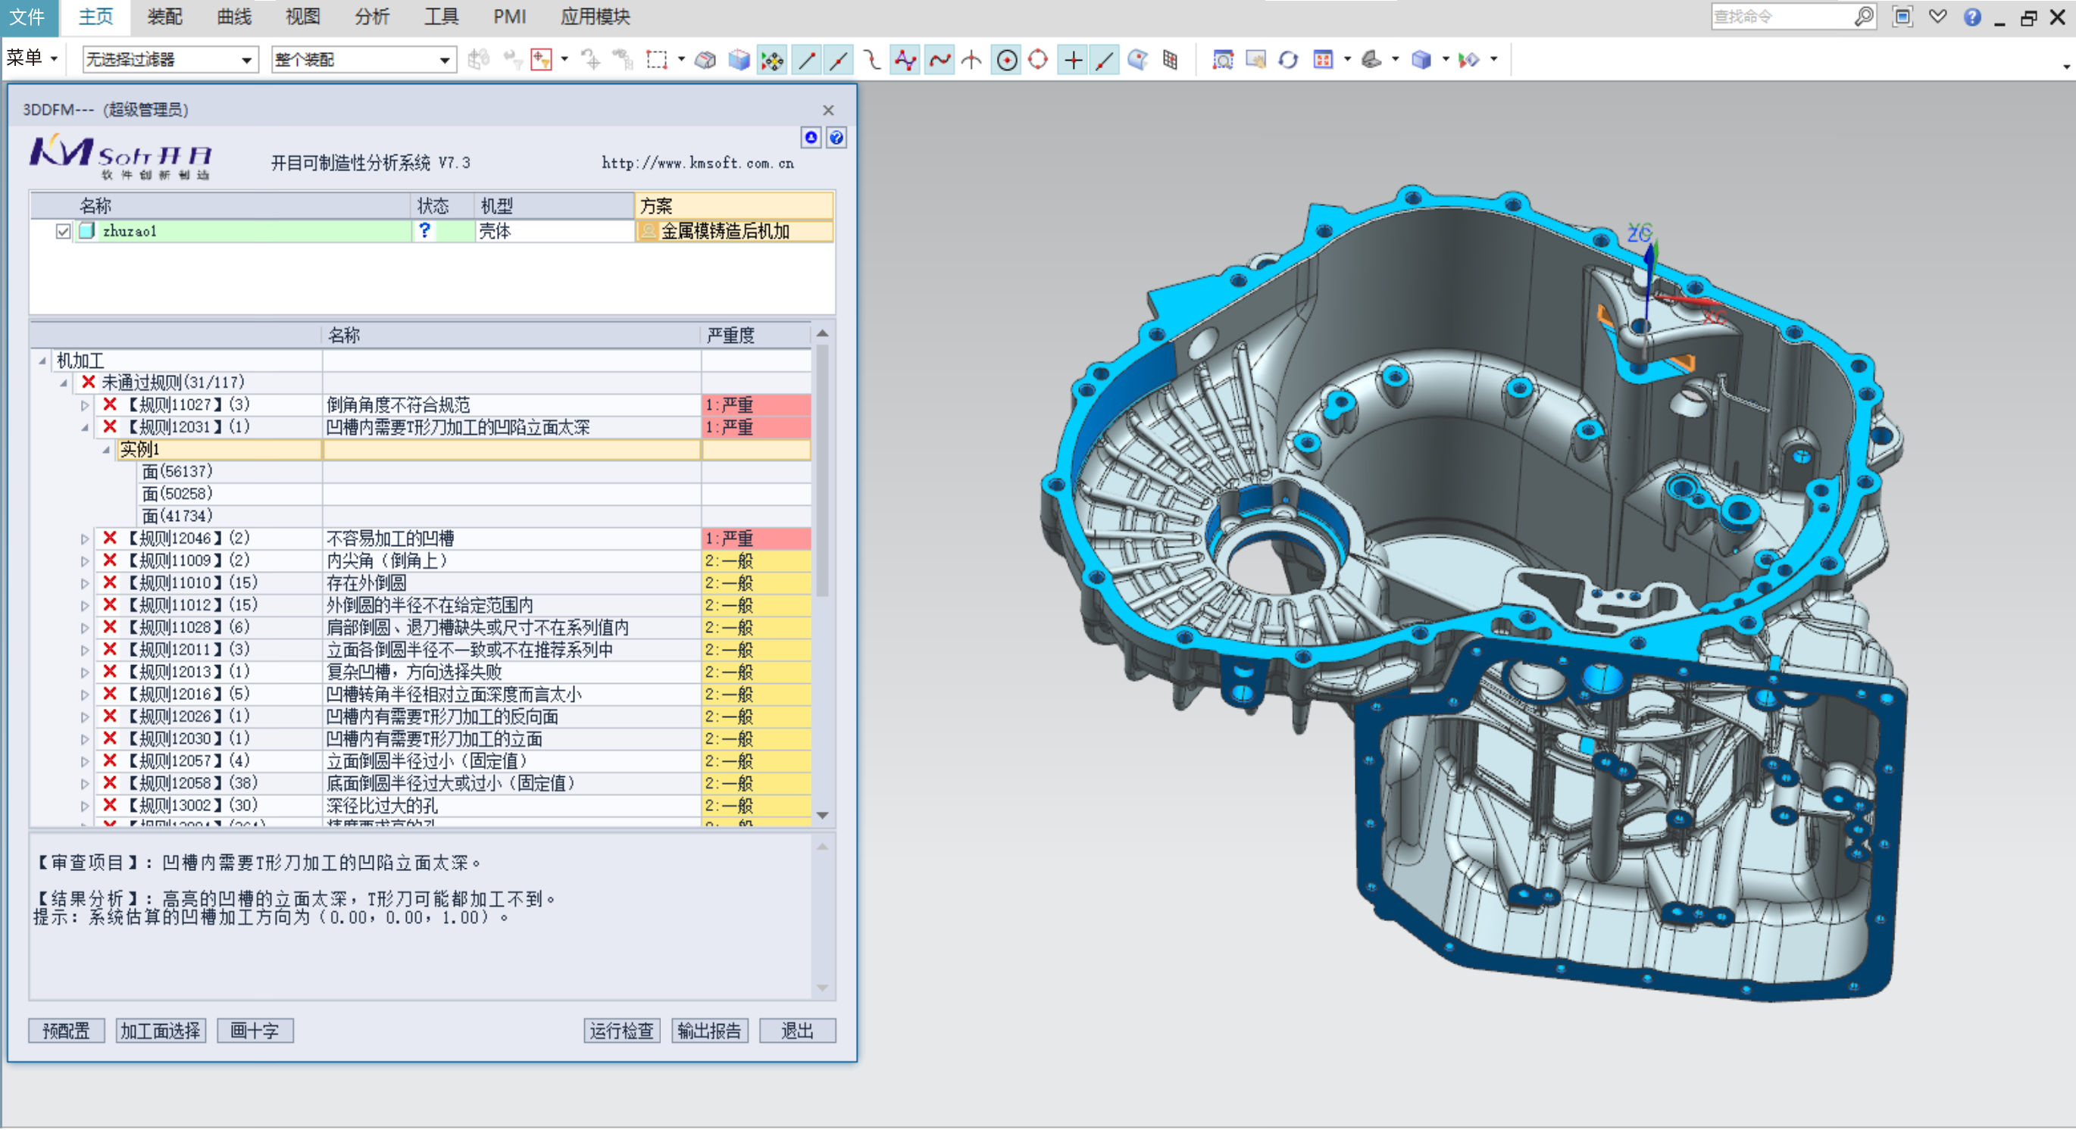Click the rectangle selection tool icon
Image resolution: width=2076 pixels, height=1130 pixels.
pyautogui.click(x=657, y=60)
